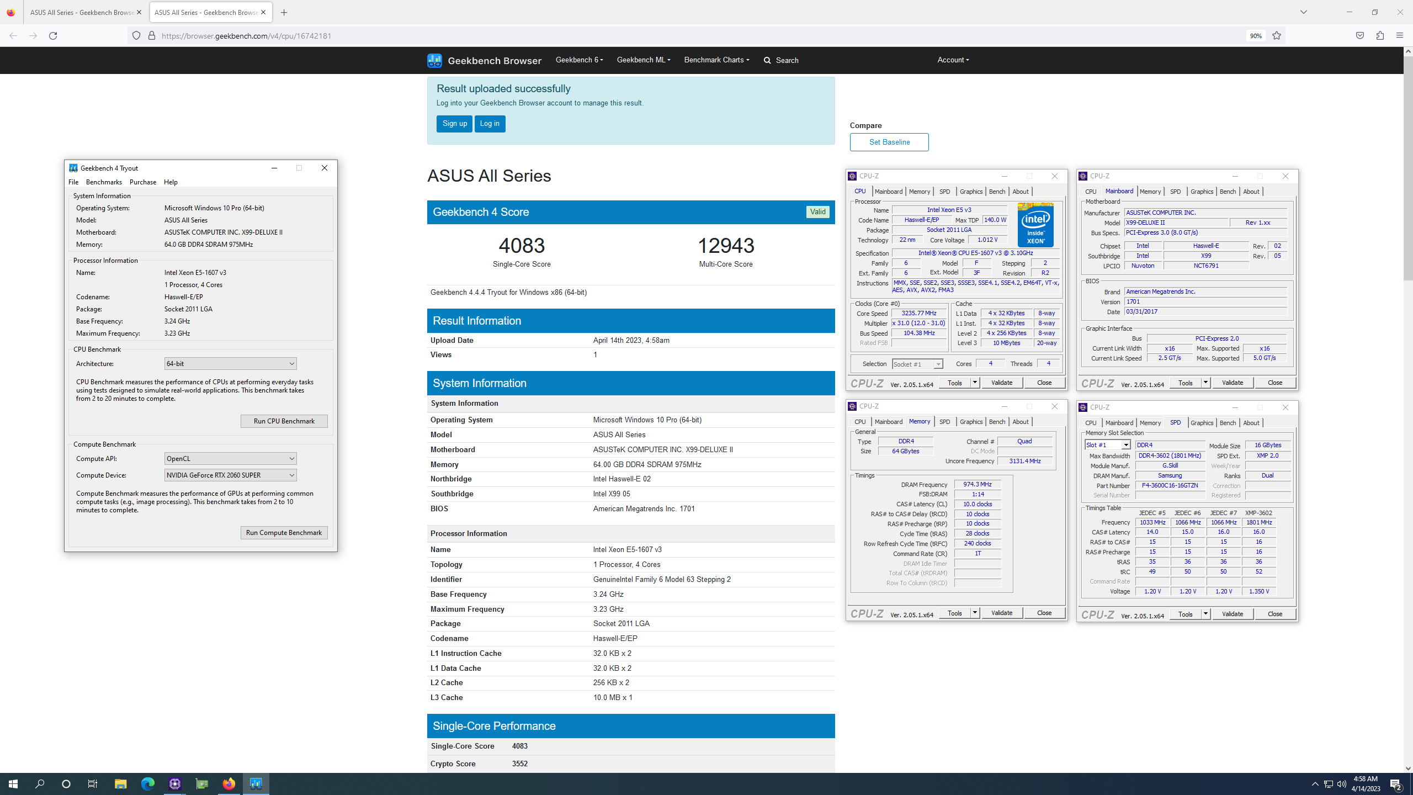Viewport: 1413px width, 795px height.
Task: Click the Valid badge in the score header
Action: point(817,212)
